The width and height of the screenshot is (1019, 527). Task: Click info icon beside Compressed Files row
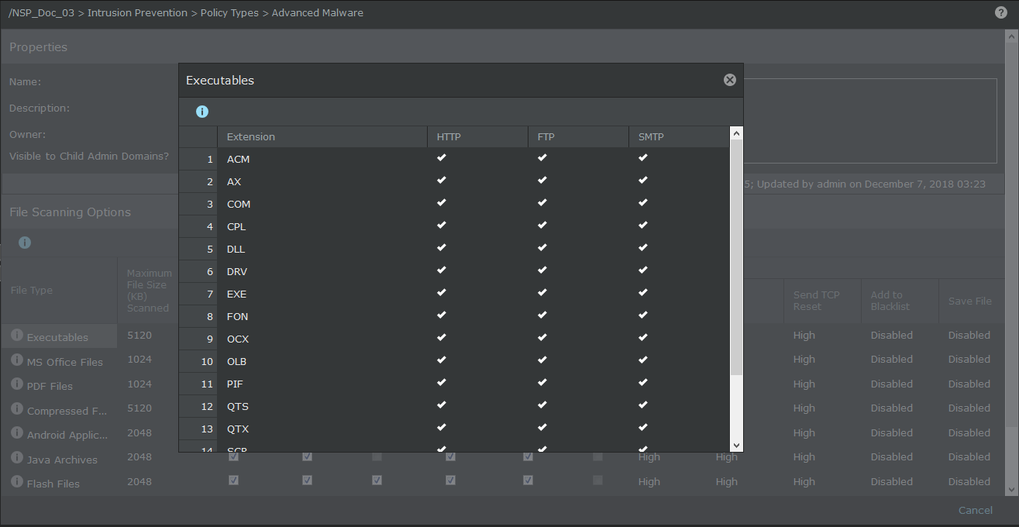point(17,409)
